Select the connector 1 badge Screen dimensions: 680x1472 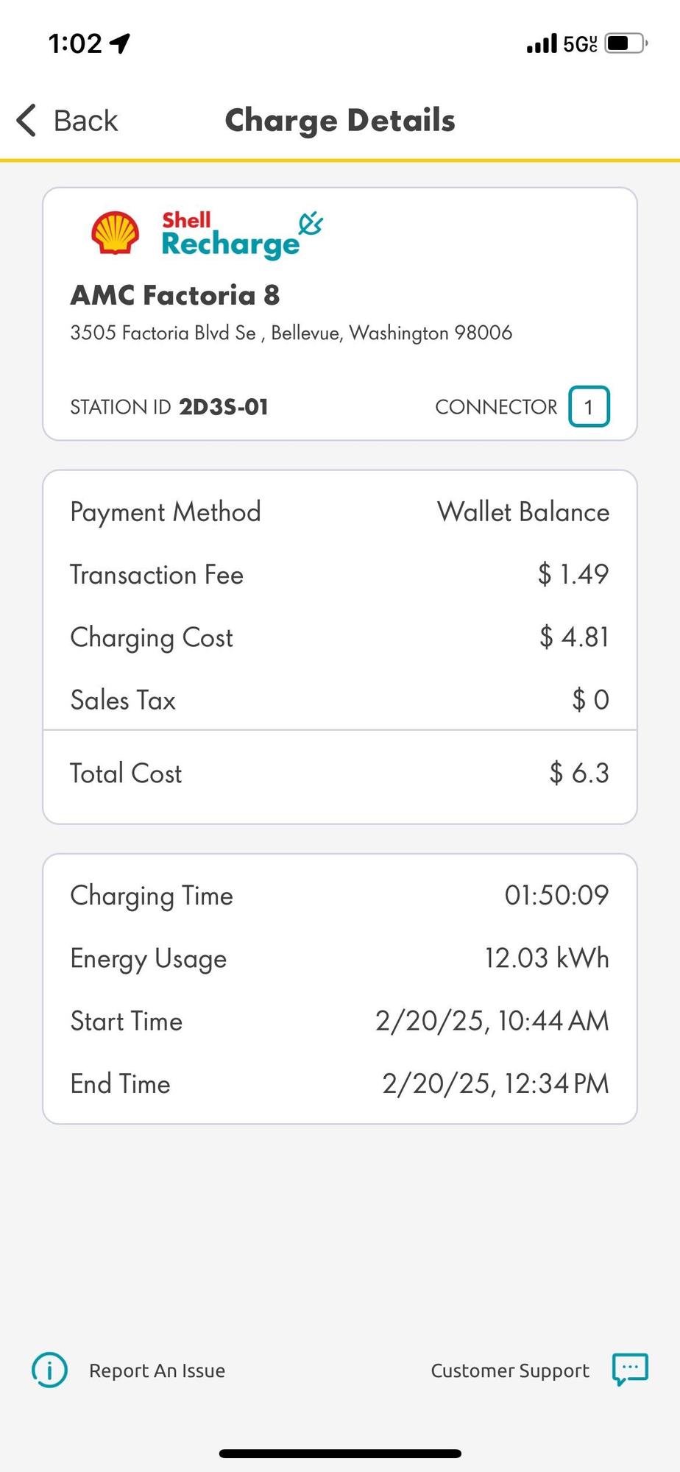pos(589,406)
